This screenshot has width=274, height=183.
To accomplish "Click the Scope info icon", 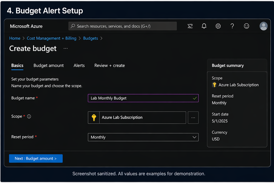I will tap(29, 116).
